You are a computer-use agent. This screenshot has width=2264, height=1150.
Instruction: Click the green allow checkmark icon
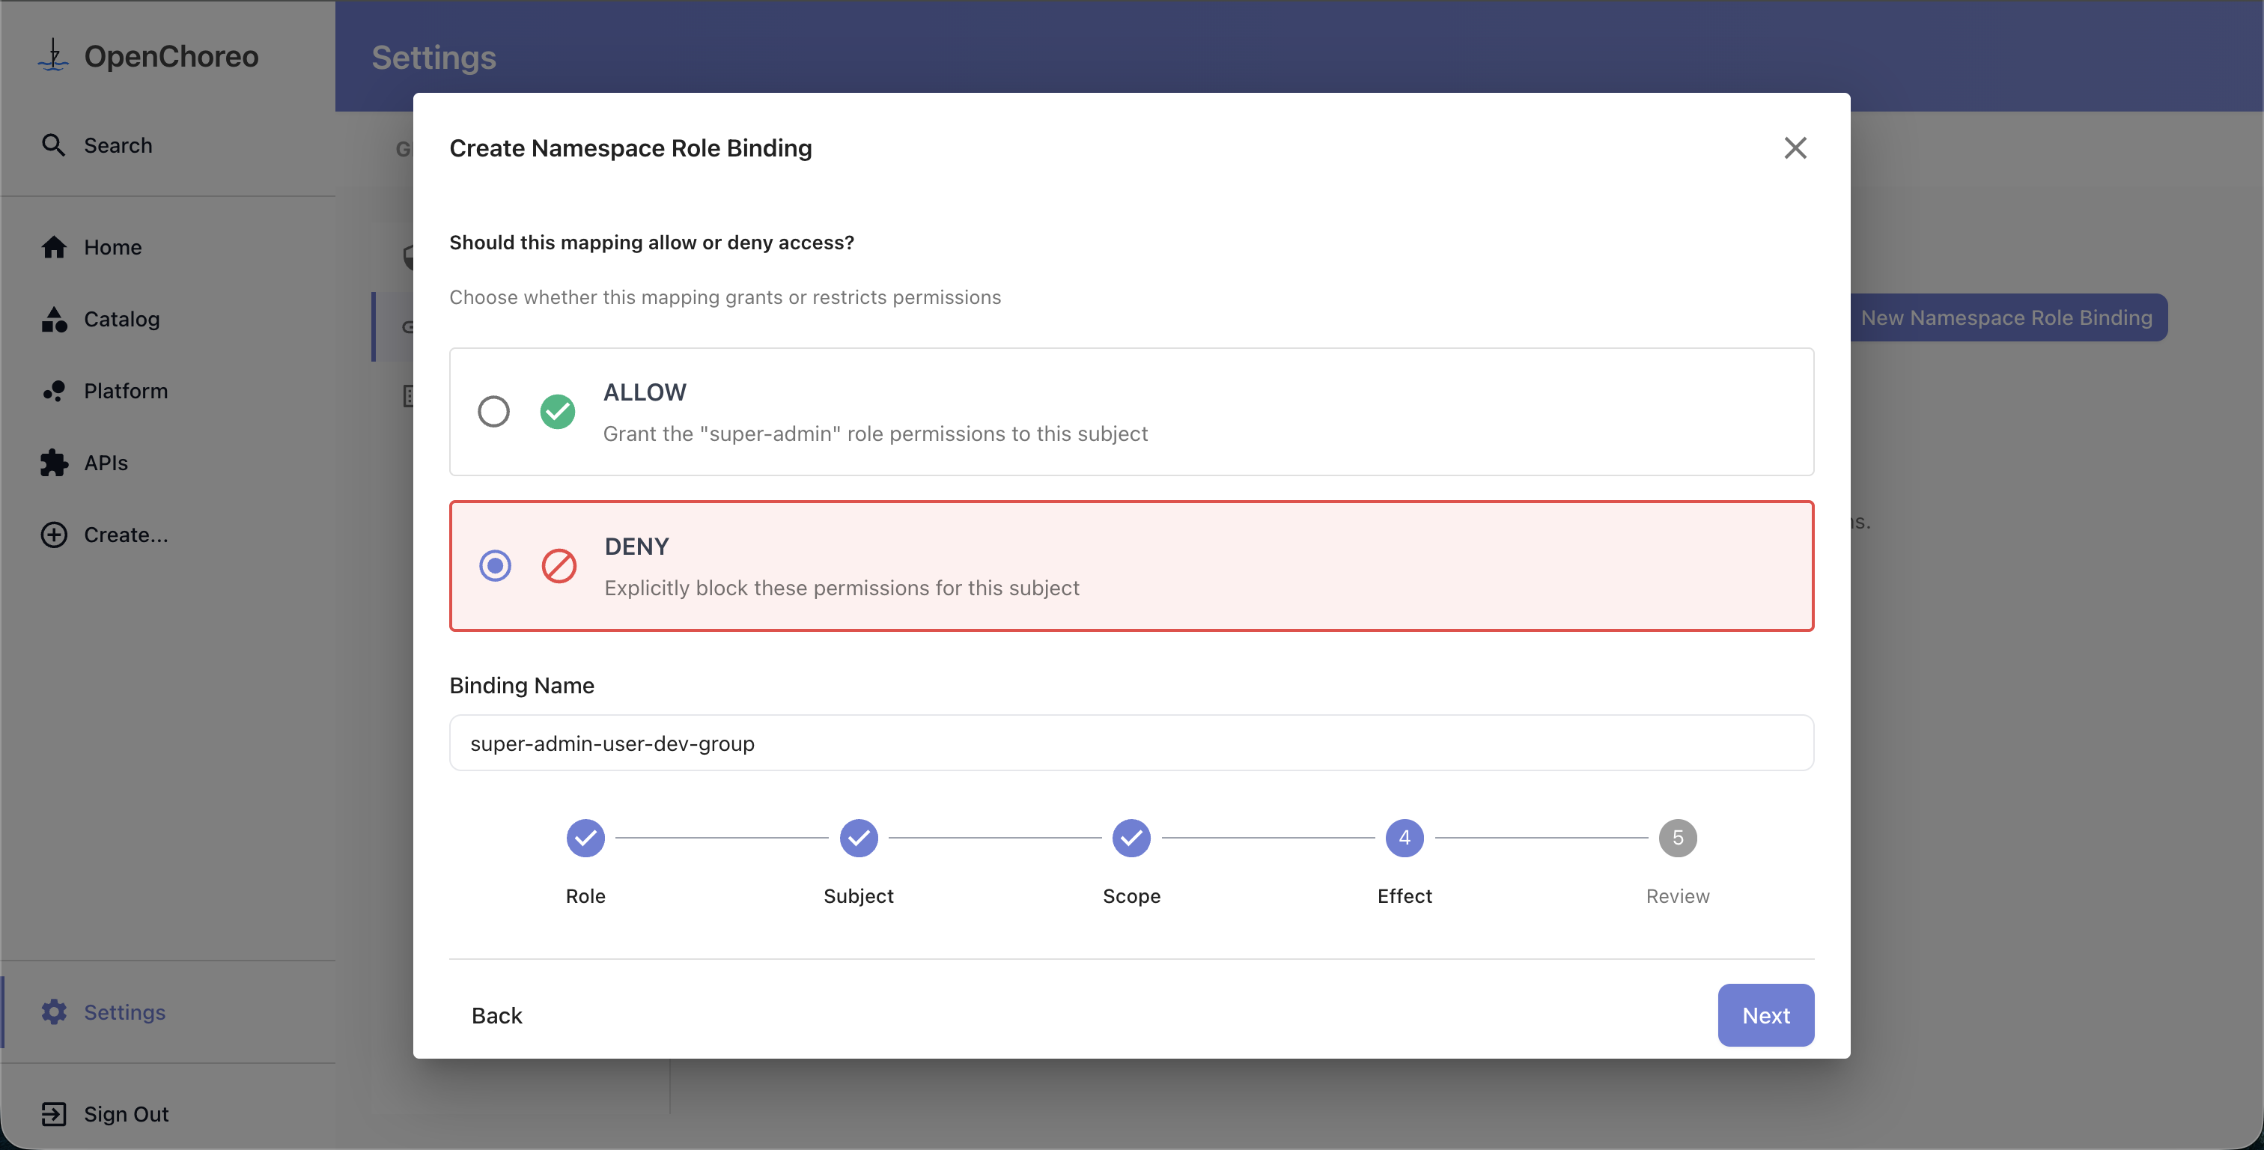[x=557, y=412]
